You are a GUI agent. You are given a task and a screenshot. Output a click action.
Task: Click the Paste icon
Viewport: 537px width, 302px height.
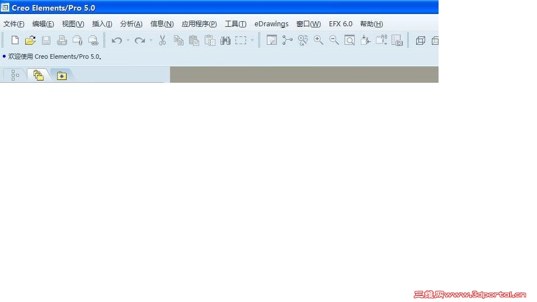click(194, 40)
